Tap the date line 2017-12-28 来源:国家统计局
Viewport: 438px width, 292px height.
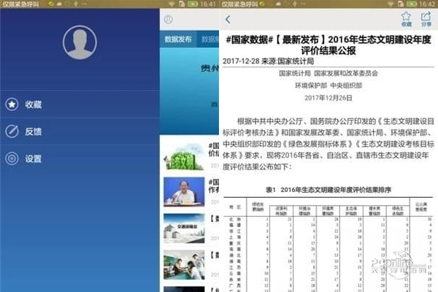click(x=268, y=61)
